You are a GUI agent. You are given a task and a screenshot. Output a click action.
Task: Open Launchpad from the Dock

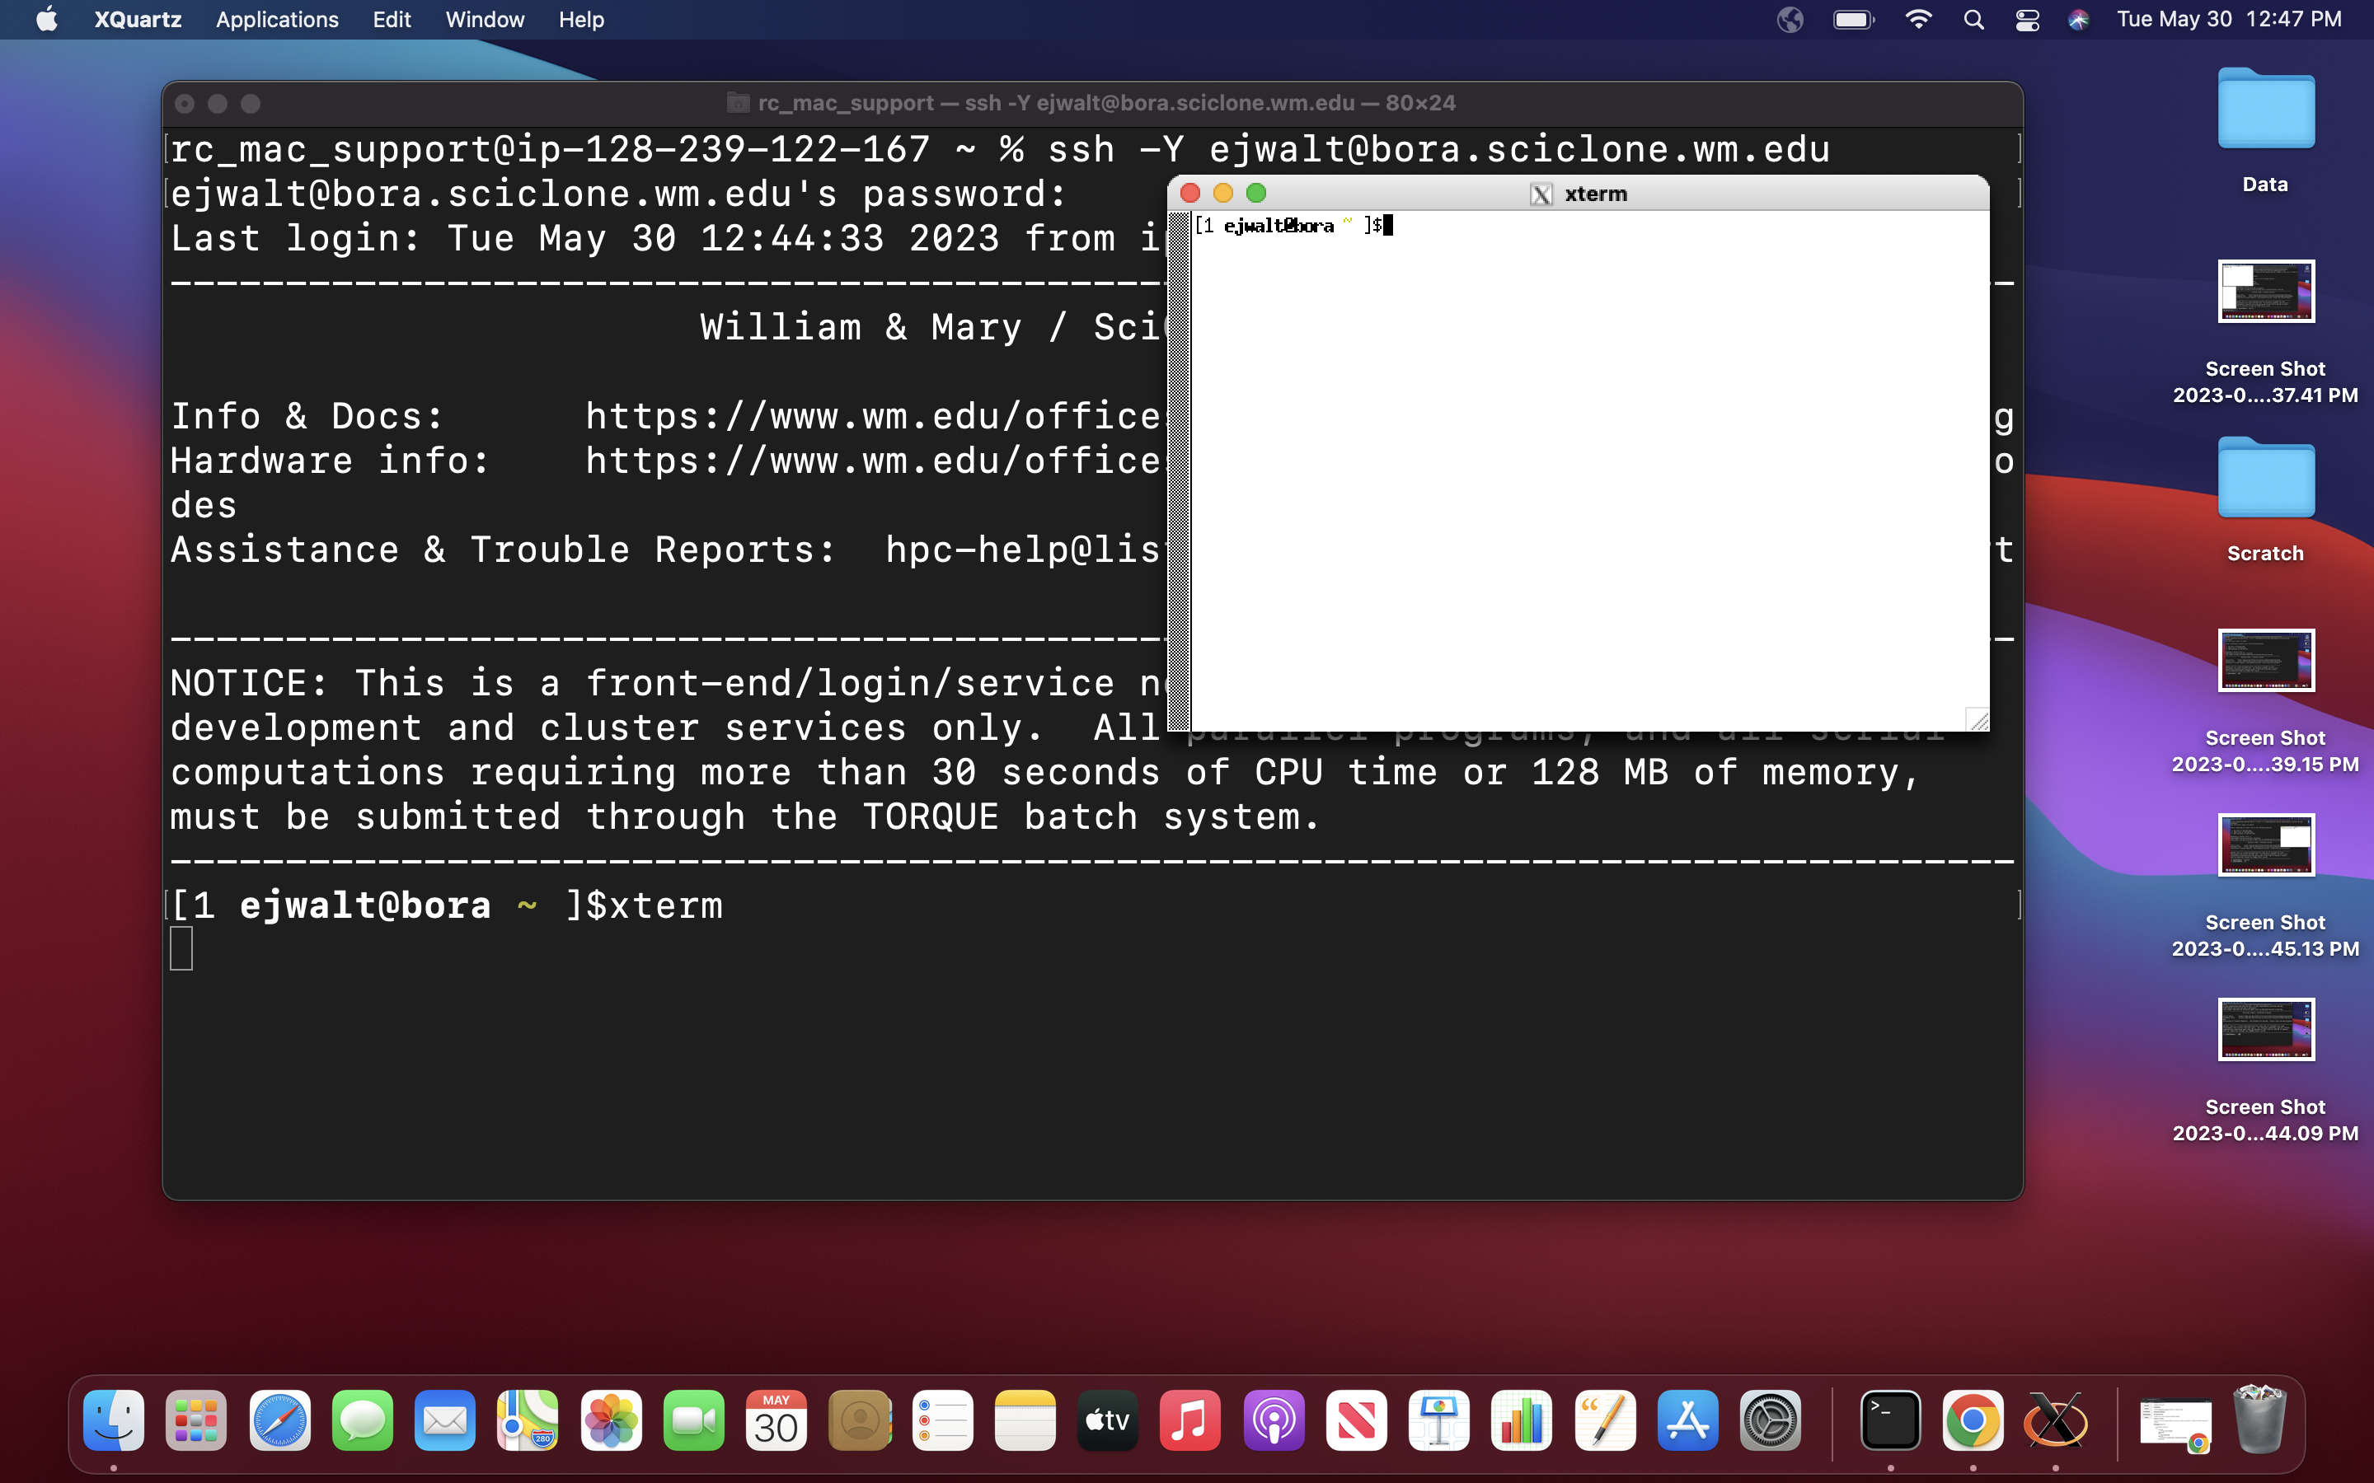click(x=196, y=1420)
